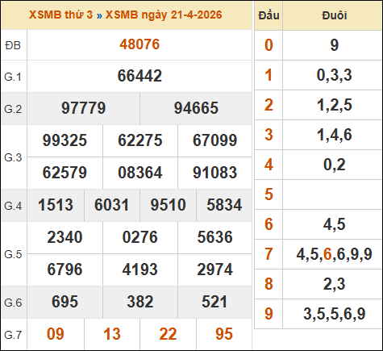
Task: Select G.7 number 09
Action: coord(56,334)
